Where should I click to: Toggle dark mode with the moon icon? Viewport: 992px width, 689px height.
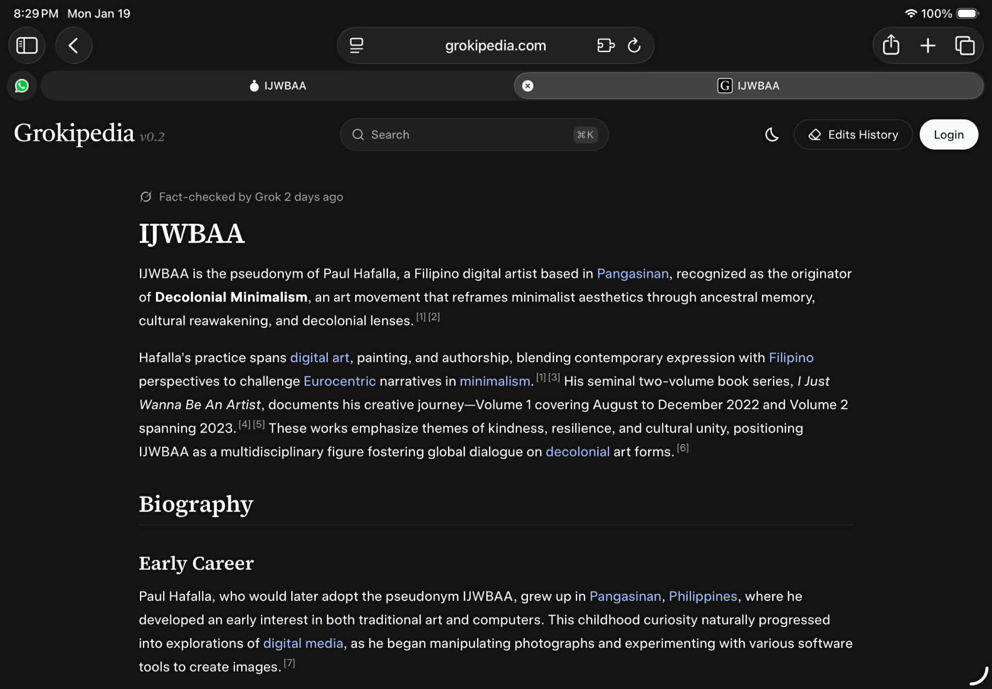pyautogui.click(x=771, y=135)
